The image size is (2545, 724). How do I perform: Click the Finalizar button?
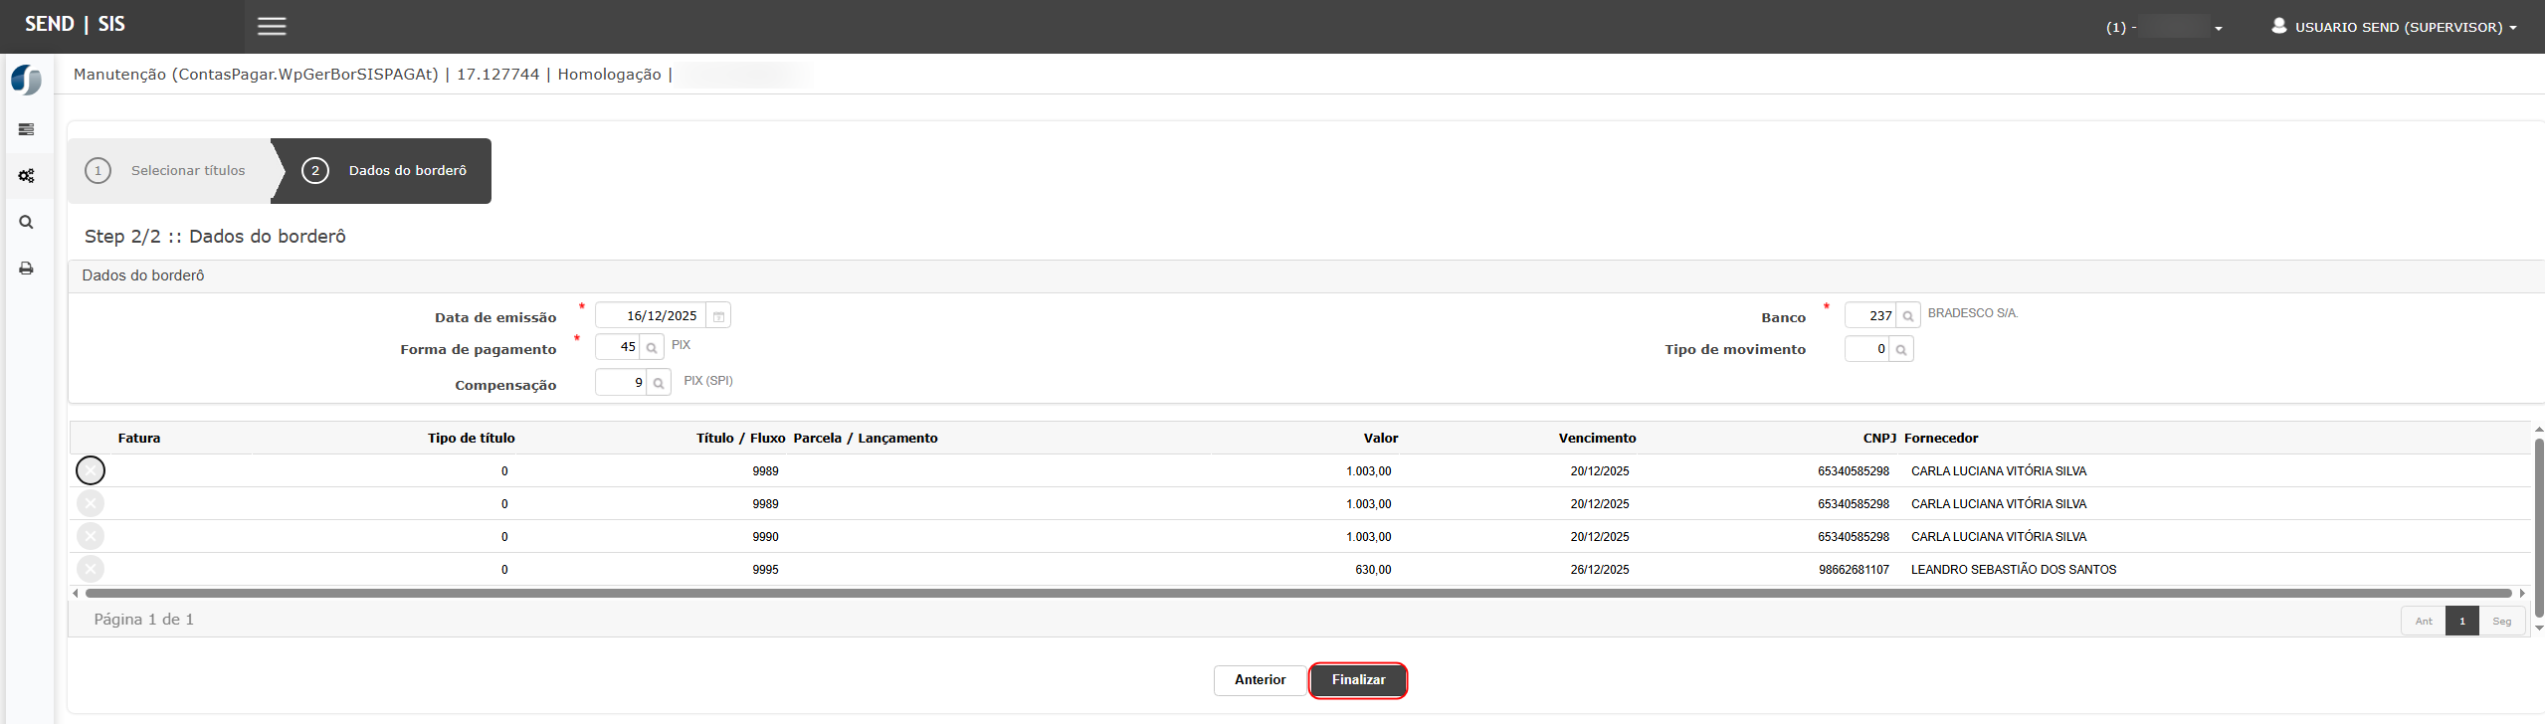[1357, 680]
